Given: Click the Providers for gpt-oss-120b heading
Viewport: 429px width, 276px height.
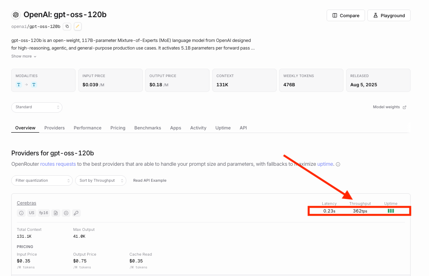Looking at the screenshot, I should pyautogui.click(x=52, y=153).
